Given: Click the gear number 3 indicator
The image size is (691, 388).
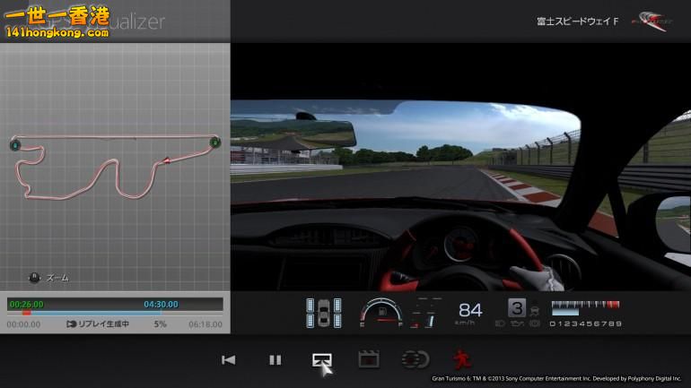Looking at the screenshot, I should pos(517,308).
